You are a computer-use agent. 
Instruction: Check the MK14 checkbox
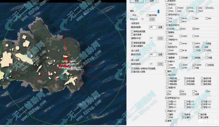click(181, 21)
